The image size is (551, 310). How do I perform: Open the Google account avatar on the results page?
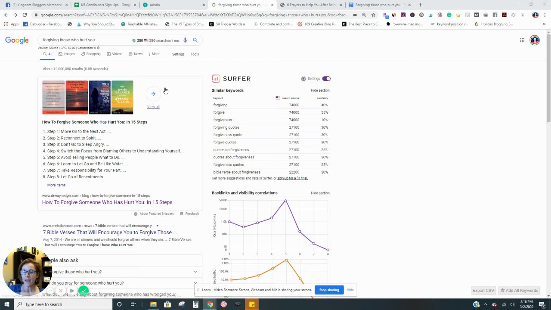[x=535, y=40]
